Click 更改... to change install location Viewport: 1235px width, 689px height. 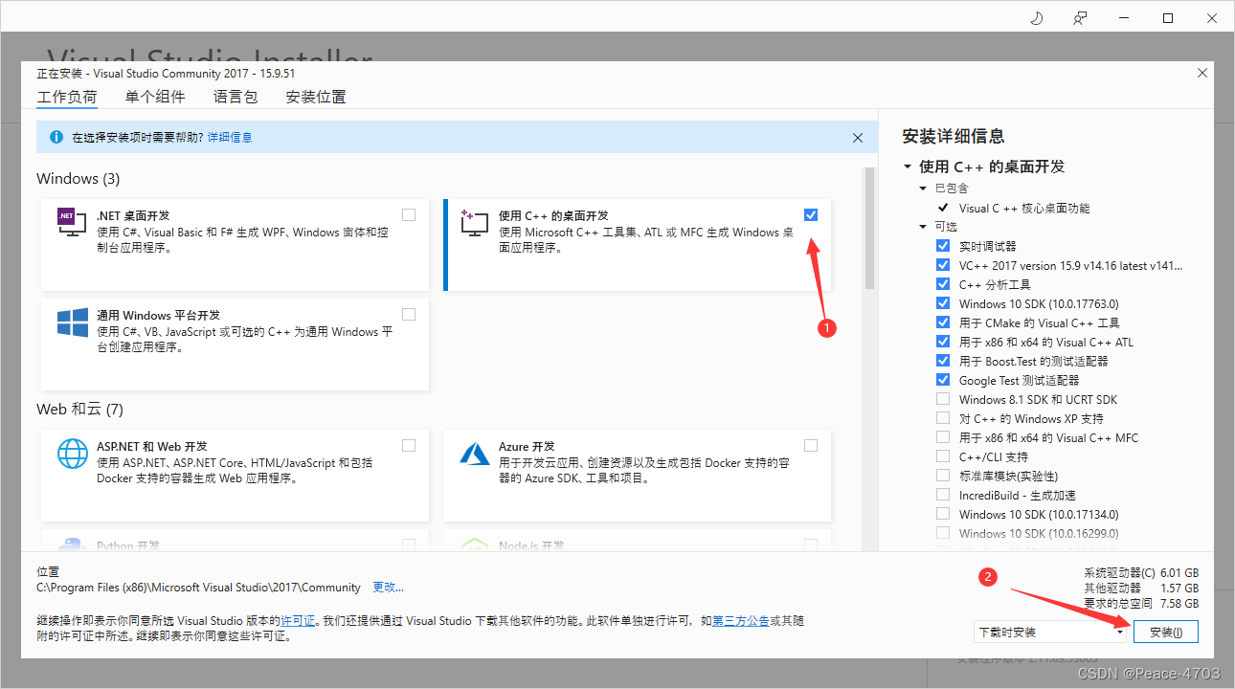click(x=389, y=588)
